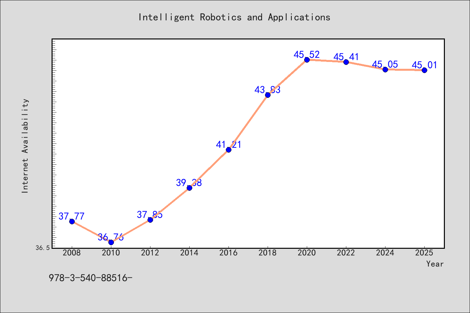Click the 2022 x-axis tick label
Image resolution: width=470 pixels, height=313 pixels.
346,253
